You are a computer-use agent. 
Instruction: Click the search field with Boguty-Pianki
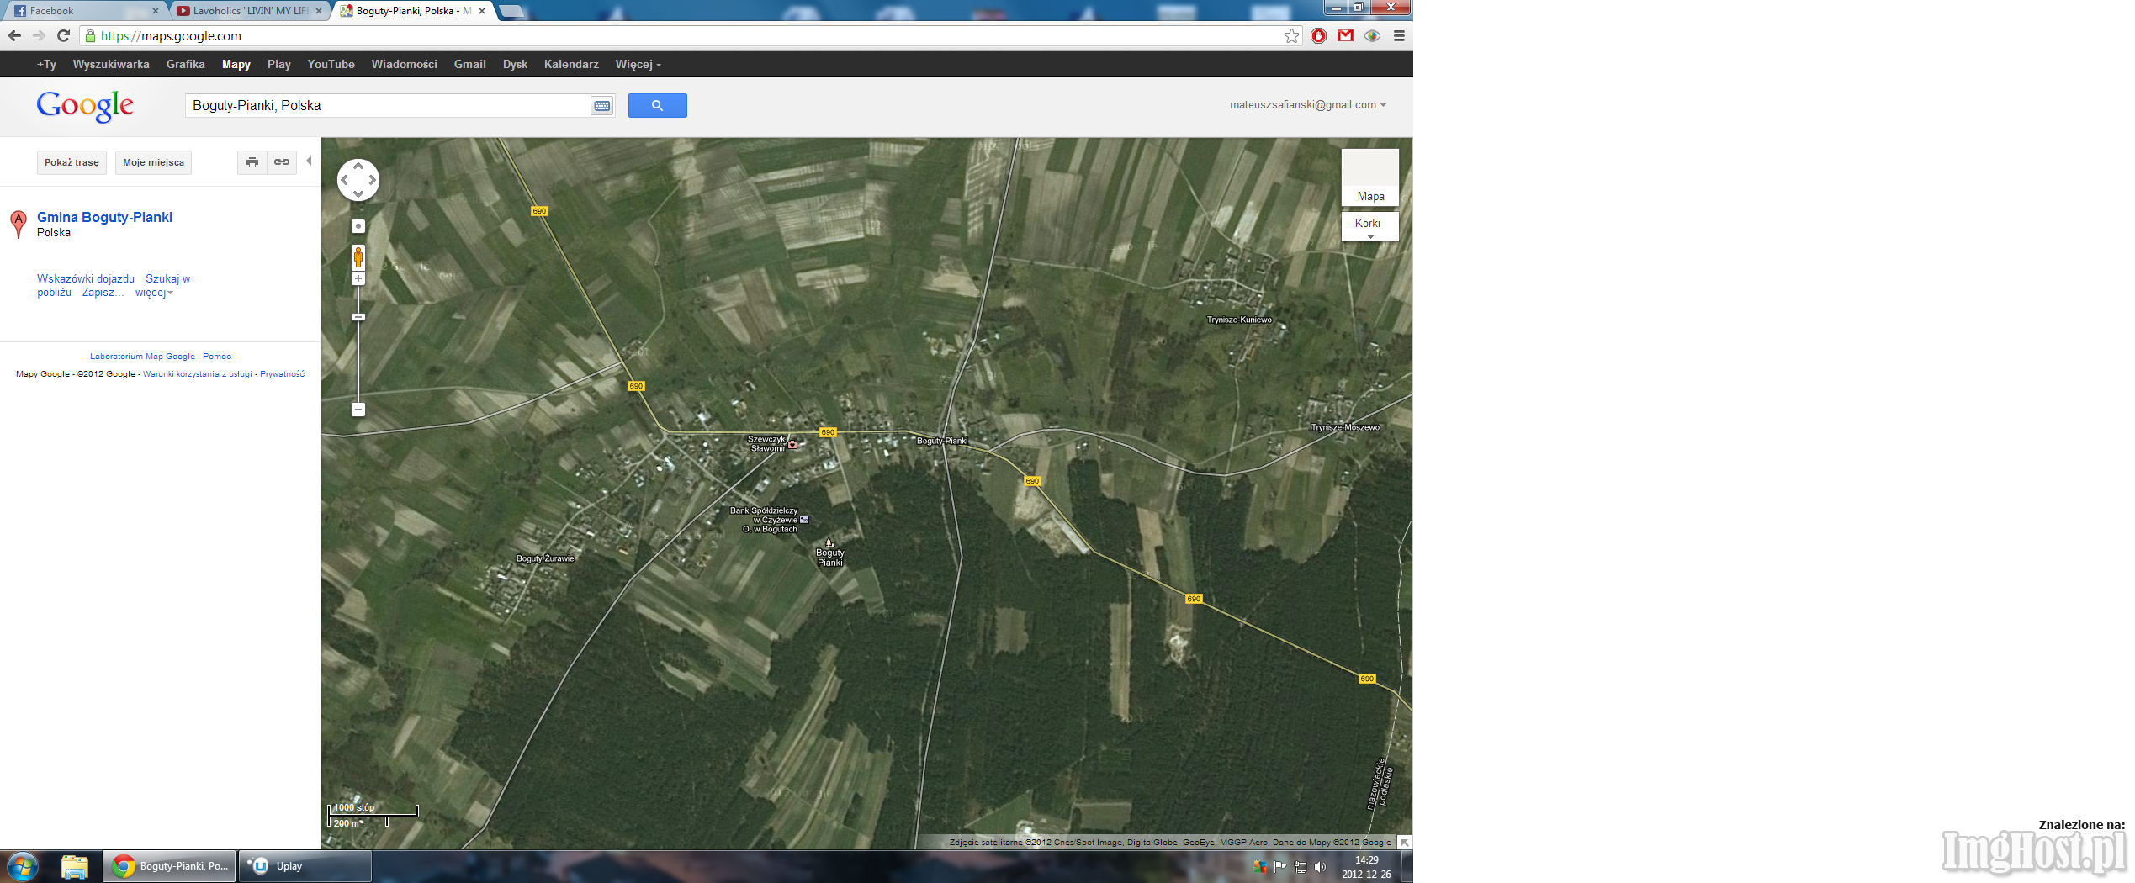[388, 105]
